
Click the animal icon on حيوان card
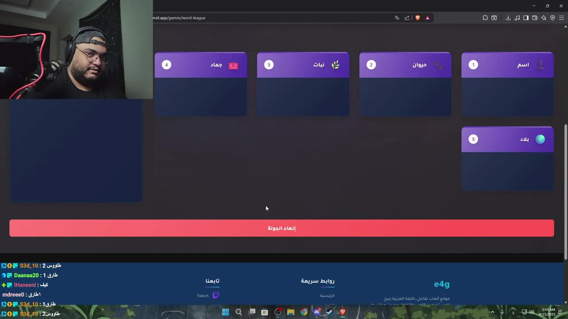tap(438, 66)
